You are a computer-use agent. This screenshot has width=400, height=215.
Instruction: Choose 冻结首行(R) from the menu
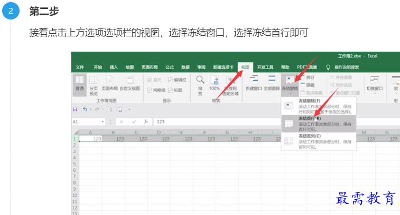(319, 124)
